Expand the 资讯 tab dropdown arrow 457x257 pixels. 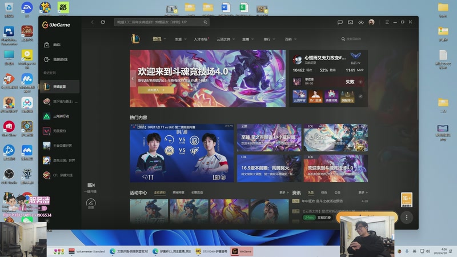pos(165,39)
